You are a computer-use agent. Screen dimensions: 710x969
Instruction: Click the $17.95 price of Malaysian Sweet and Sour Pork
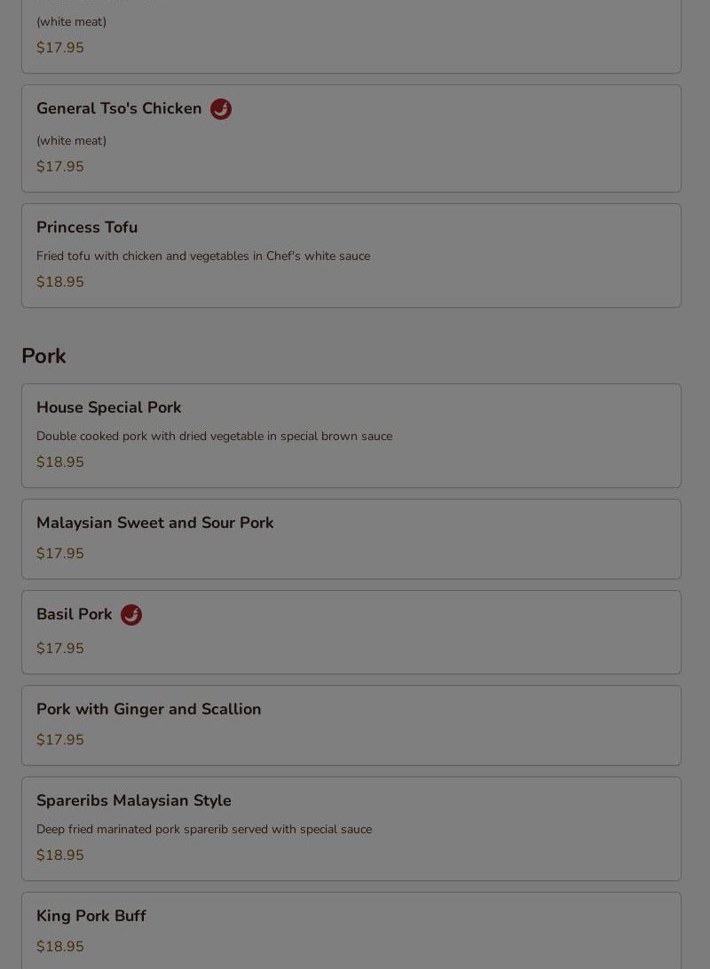tap(60, 553)
